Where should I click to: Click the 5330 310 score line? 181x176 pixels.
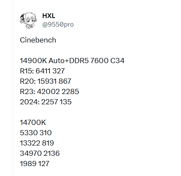[36, 133]
